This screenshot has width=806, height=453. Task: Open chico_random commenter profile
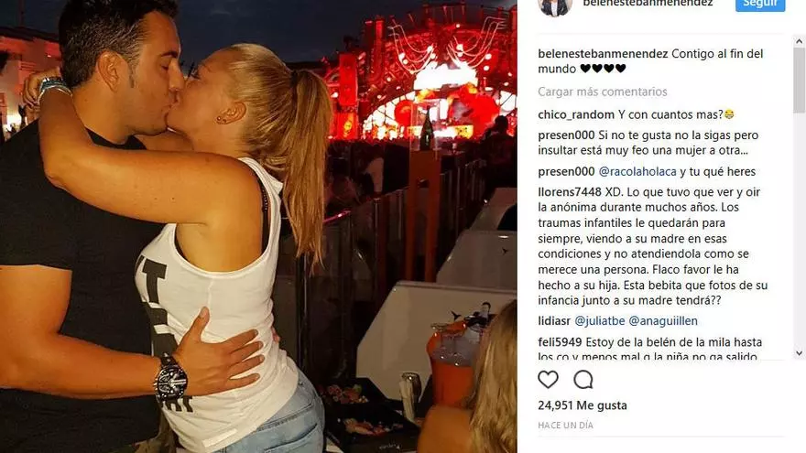pyautogui.click(x=576, y=114)
